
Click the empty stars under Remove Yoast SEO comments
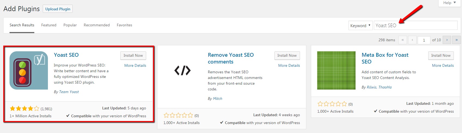178,115
